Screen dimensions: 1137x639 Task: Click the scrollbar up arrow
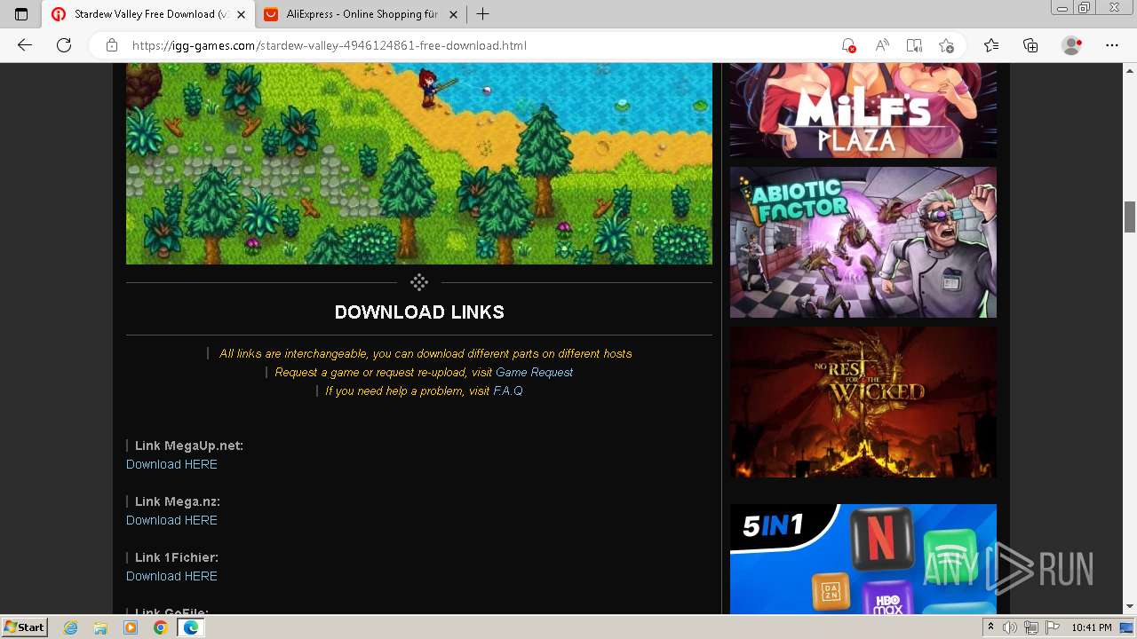1130,69
